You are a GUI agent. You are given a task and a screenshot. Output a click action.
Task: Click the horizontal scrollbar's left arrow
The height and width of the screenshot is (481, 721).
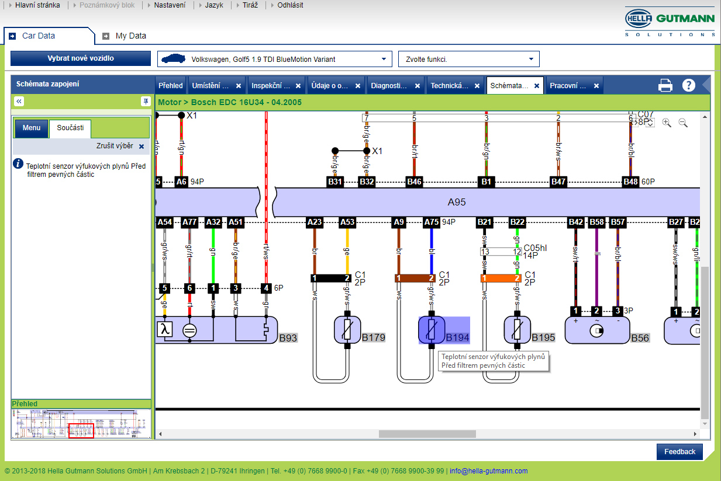point(161,434)
